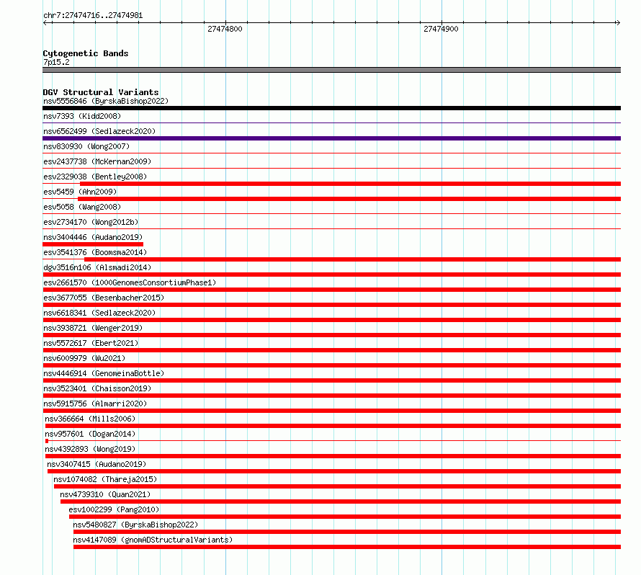641x575 pixels.
Task: Select variant esv5058 (Wang2008)
Action: coord(82,207)
